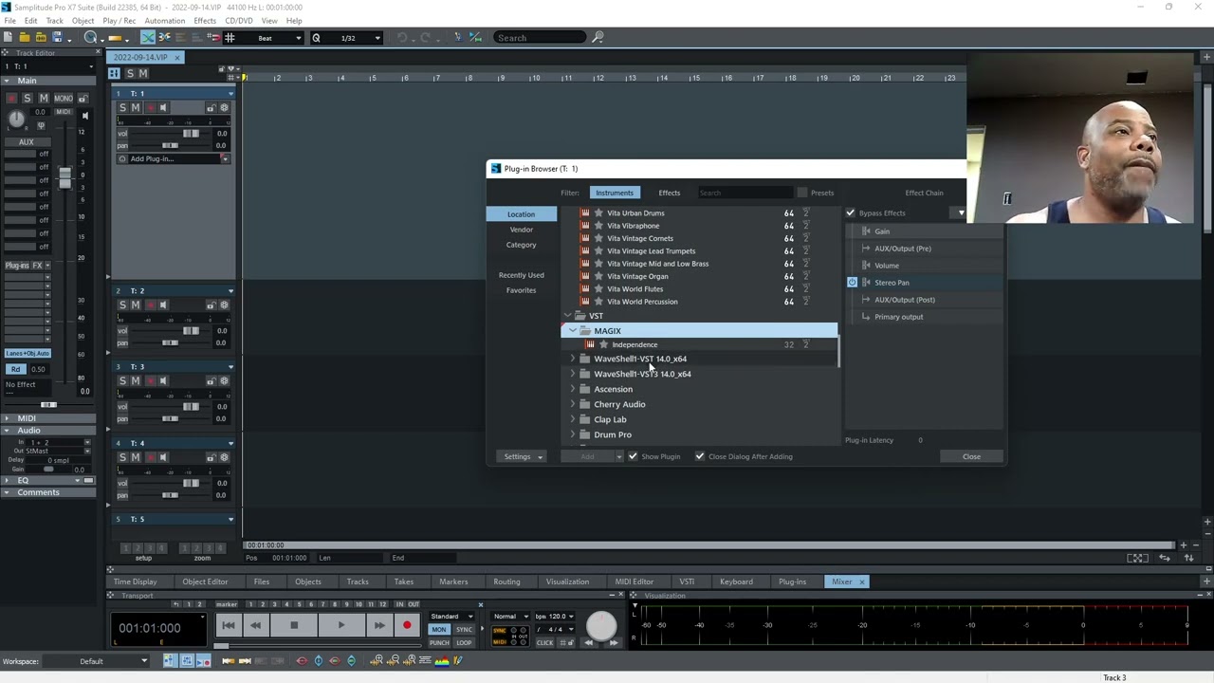
Task: Start playback with the Play button
Action: [341, 625]
